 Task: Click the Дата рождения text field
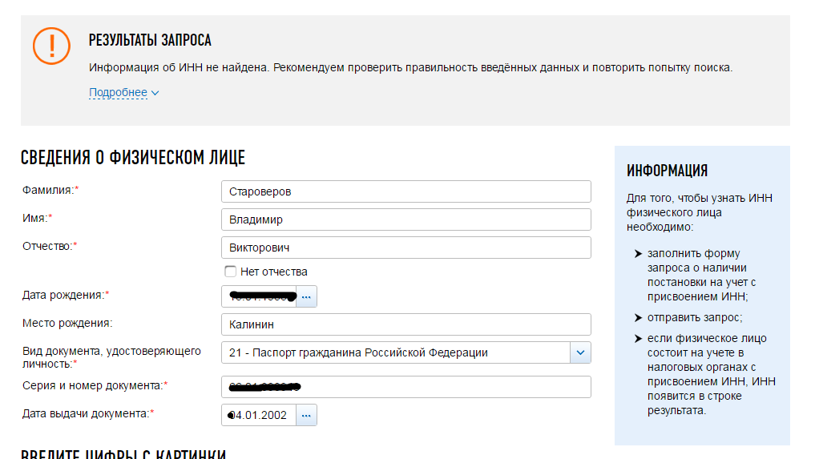[x=259, y=296]
